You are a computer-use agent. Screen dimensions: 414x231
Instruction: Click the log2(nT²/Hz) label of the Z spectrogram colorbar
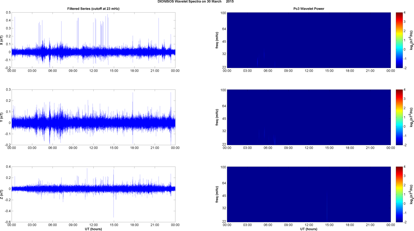coord(412,194)
